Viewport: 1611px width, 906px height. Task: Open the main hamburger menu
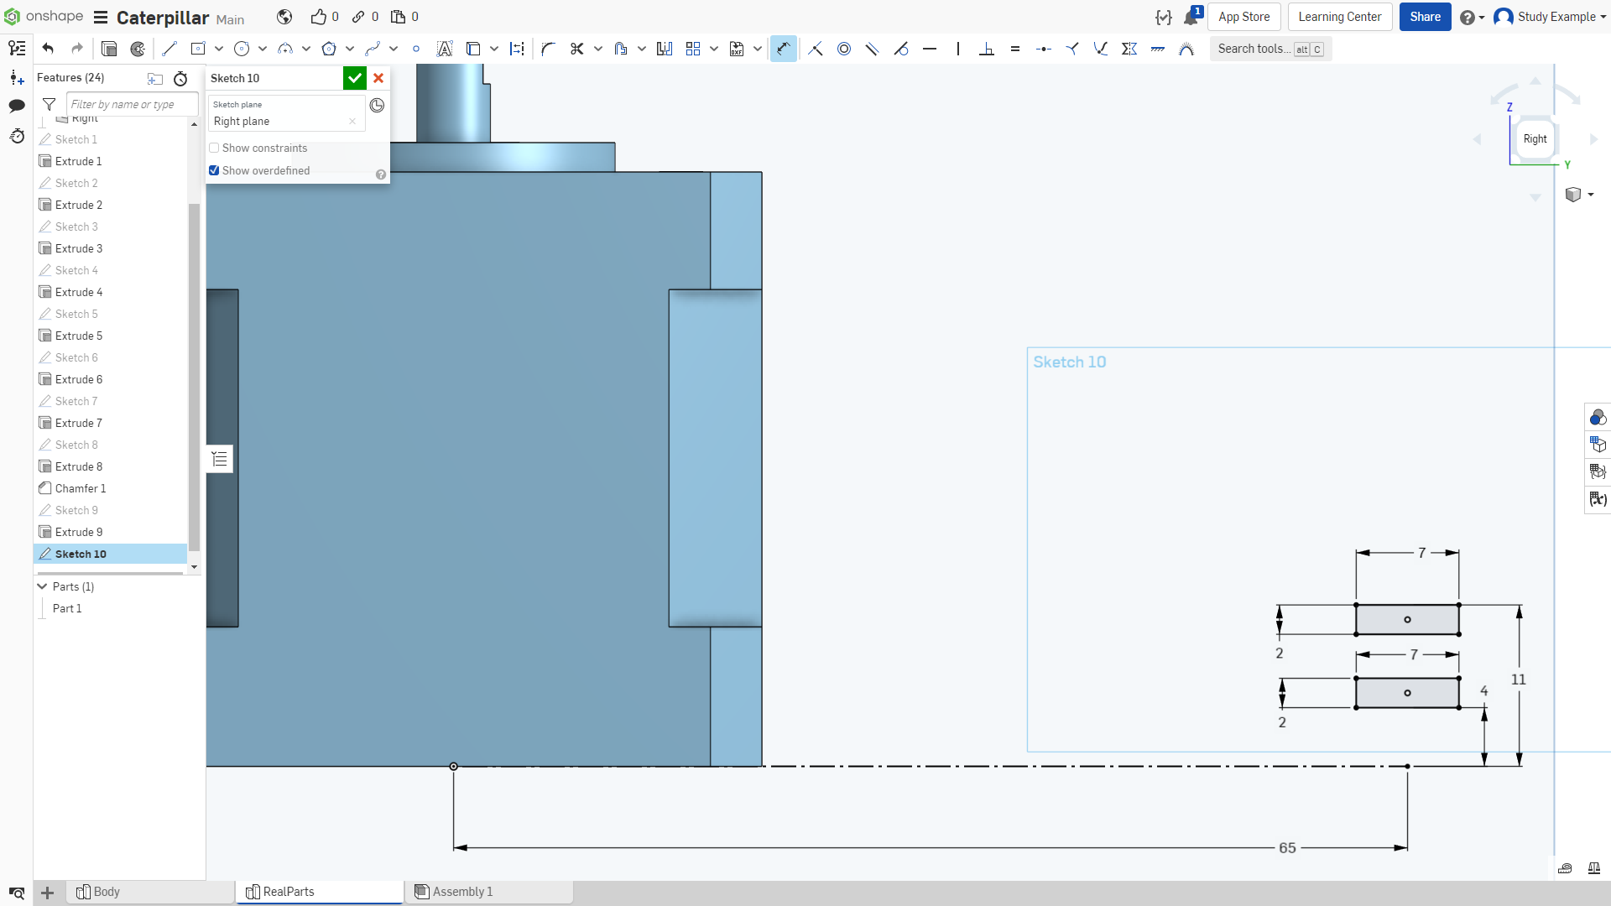[101, 17]
